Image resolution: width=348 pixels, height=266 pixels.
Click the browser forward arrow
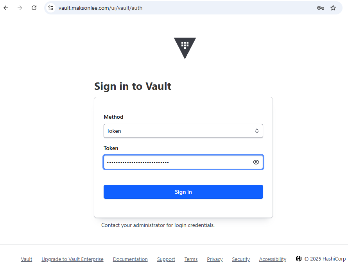(x=20, y=8)
